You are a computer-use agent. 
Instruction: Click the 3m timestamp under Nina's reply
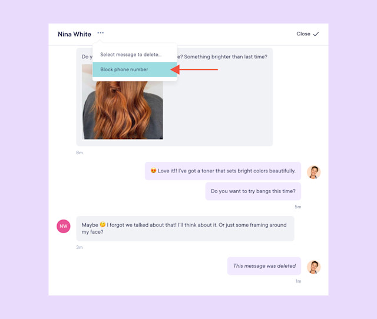pyautogui.click(x=80, y=247)
